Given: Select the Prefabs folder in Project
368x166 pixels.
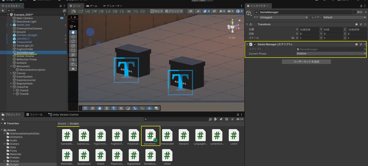Looking at the screenshot, I should (15, 157).
